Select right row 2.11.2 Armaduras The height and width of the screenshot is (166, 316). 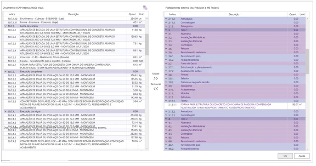tap(235, 19)
